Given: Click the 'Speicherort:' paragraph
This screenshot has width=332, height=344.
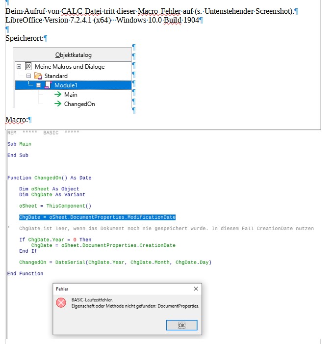Looking at the screenshot, I should [x=25, y=38].
